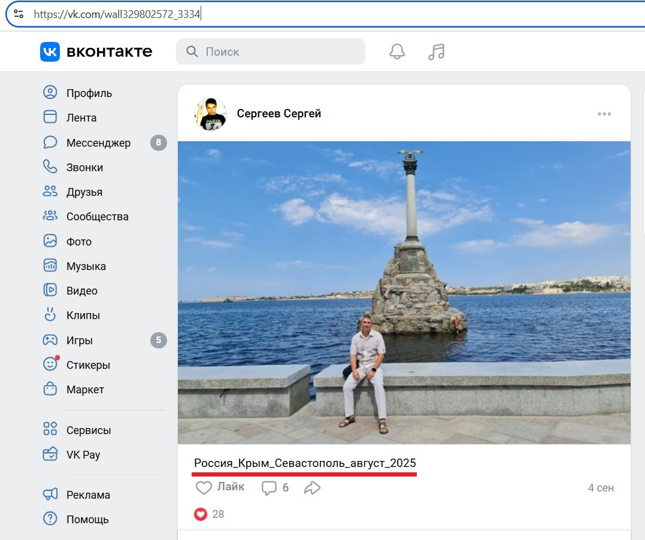
Task: Click author name Сергеев Сергей
Action: click(x=279, y=114)
